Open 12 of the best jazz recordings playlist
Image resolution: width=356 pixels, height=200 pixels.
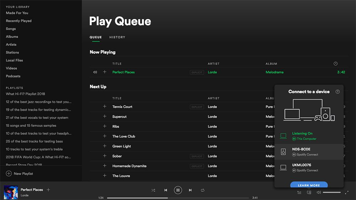38,102
